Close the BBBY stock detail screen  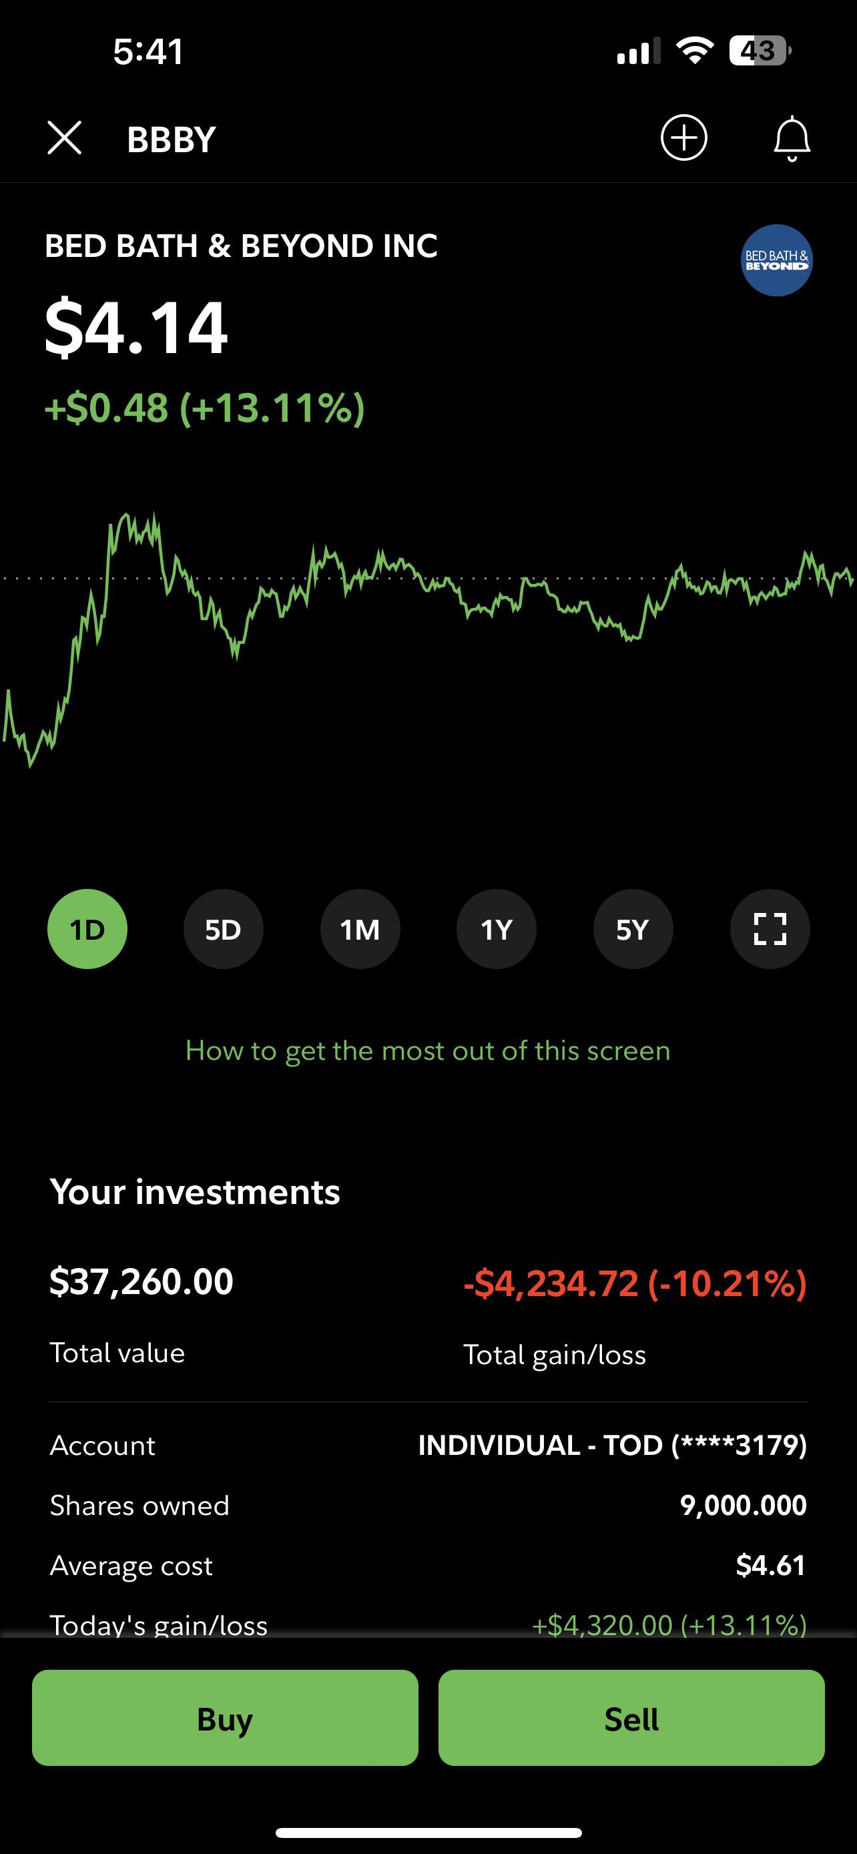coord(65,137)
